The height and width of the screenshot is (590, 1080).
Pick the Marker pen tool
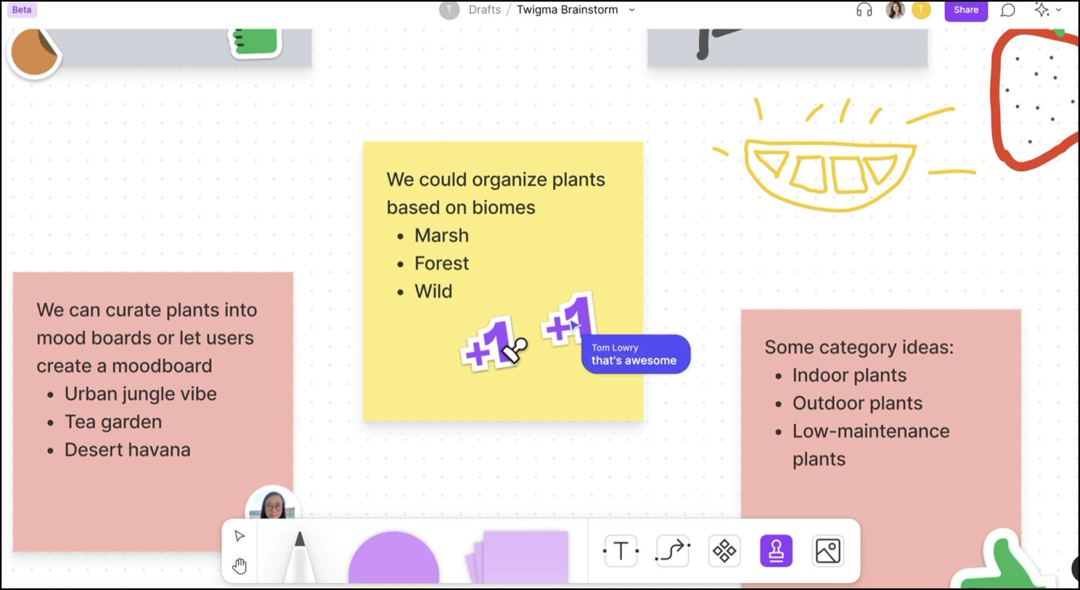point(300,556)
